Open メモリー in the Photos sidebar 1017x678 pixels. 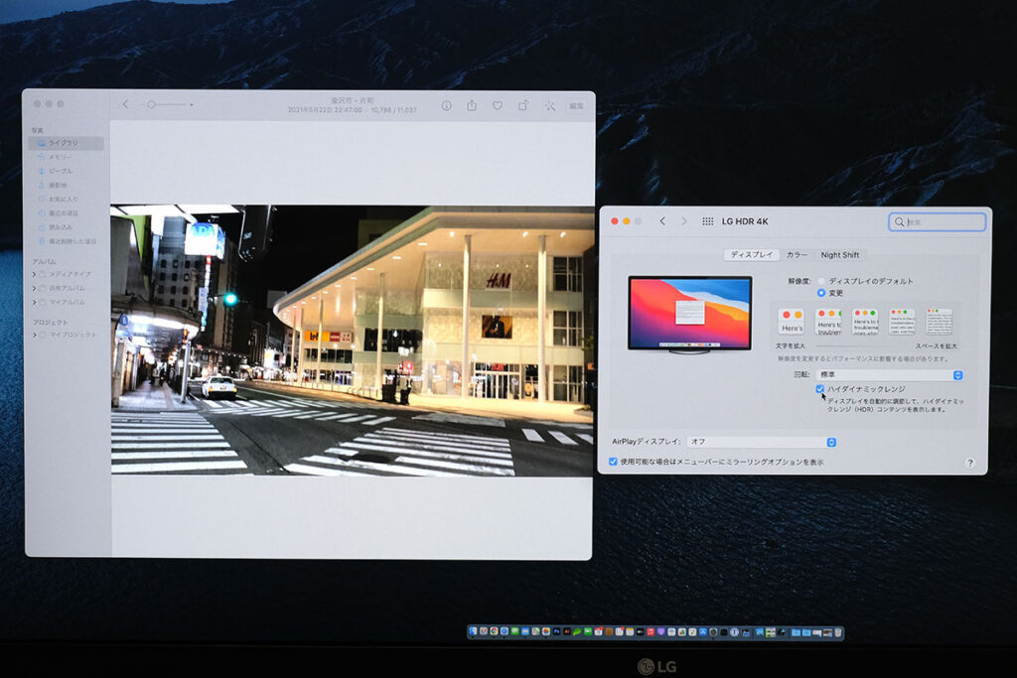coord(67,157)
